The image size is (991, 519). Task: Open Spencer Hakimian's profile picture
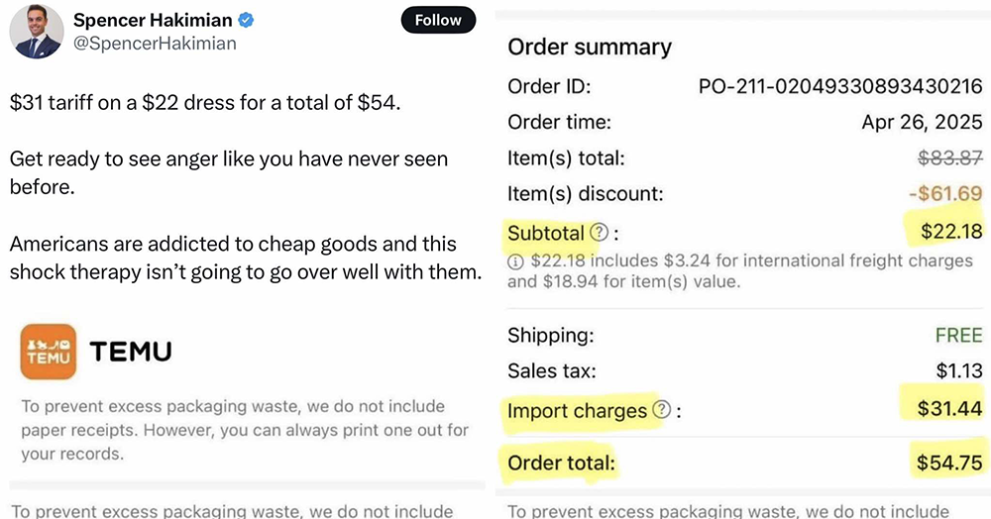point(37,32)
